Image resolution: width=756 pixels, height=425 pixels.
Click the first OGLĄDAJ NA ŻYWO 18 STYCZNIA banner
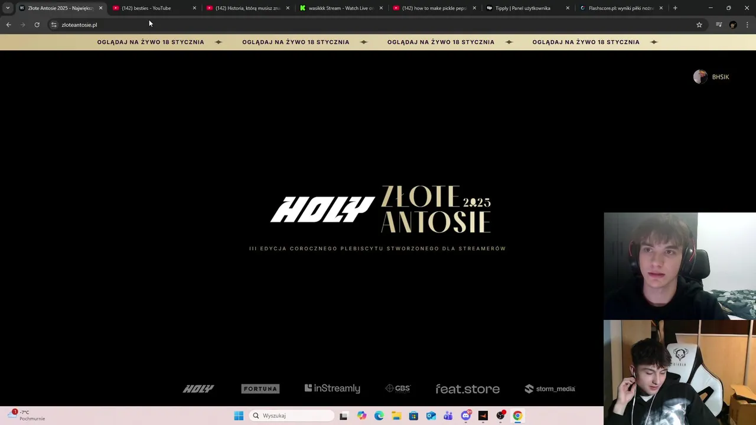(151, 42)
